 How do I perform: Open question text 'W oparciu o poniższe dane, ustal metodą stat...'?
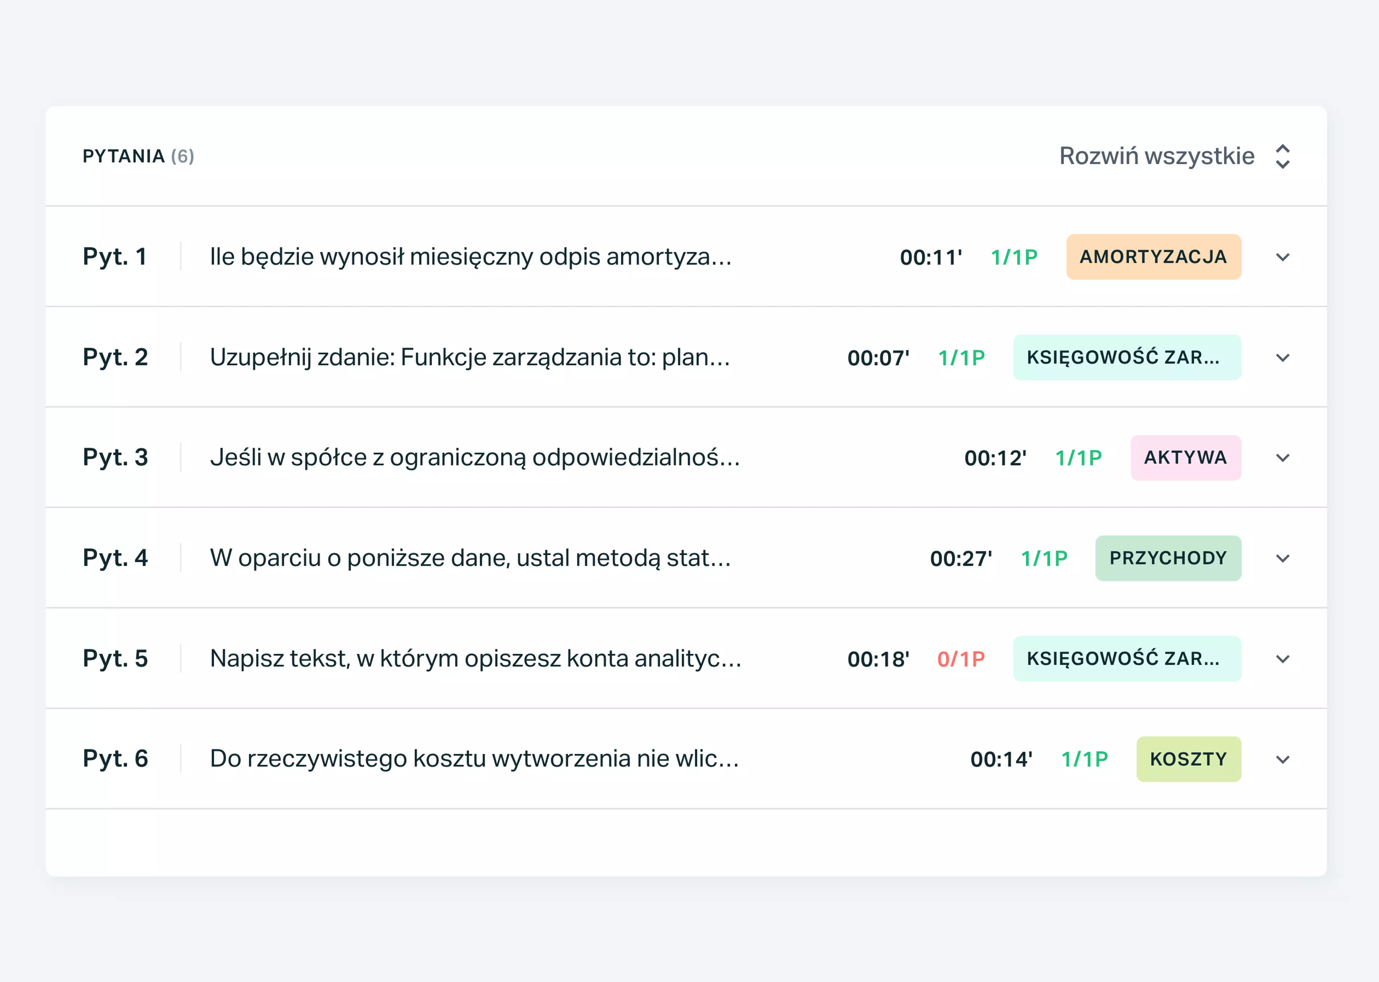point(471,558)
